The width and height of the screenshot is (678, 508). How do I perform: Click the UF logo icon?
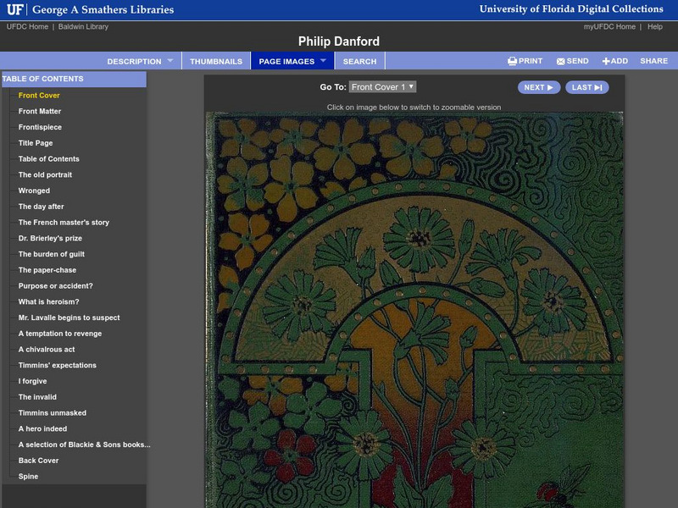coord(15,10)
